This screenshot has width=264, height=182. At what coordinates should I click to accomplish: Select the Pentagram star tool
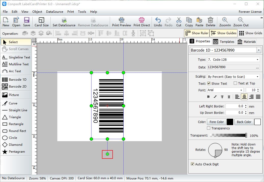[x=16, y=152]
